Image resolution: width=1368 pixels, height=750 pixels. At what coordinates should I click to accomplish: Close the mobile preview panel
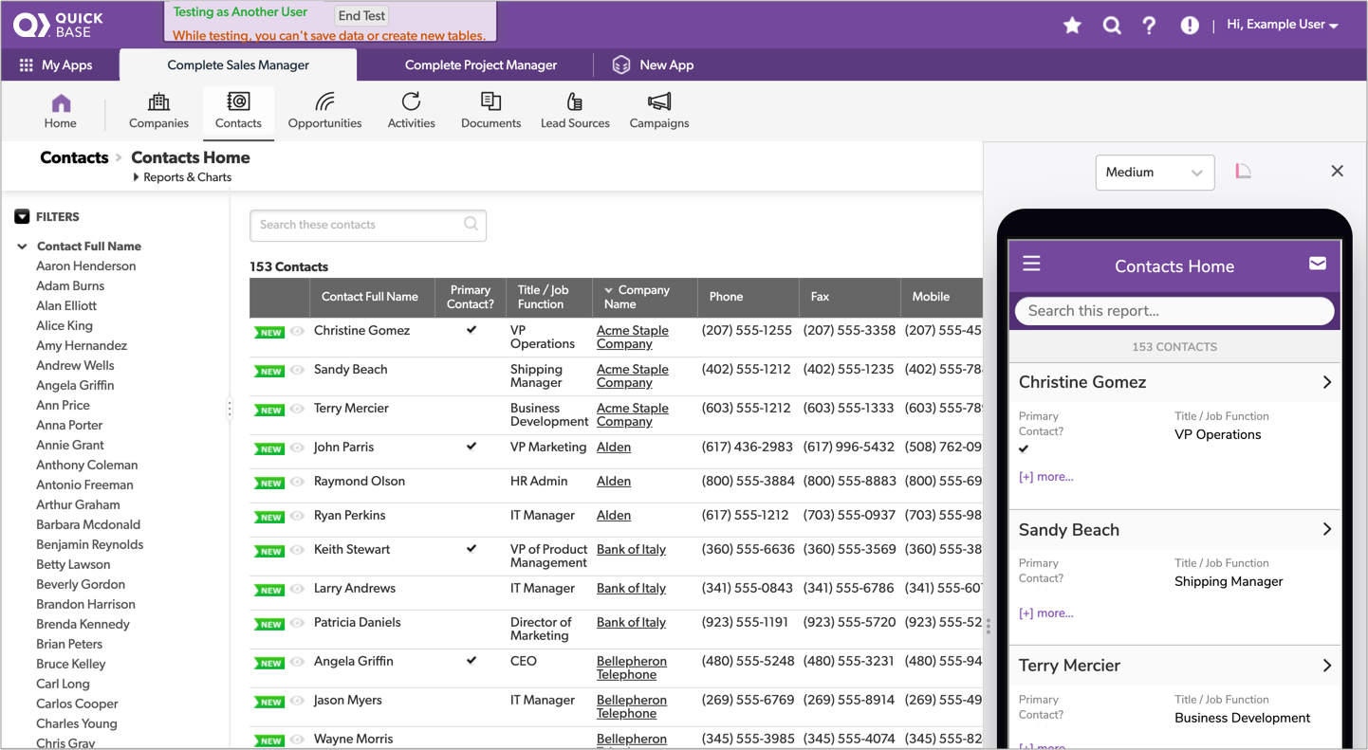tap(1337, 172)
